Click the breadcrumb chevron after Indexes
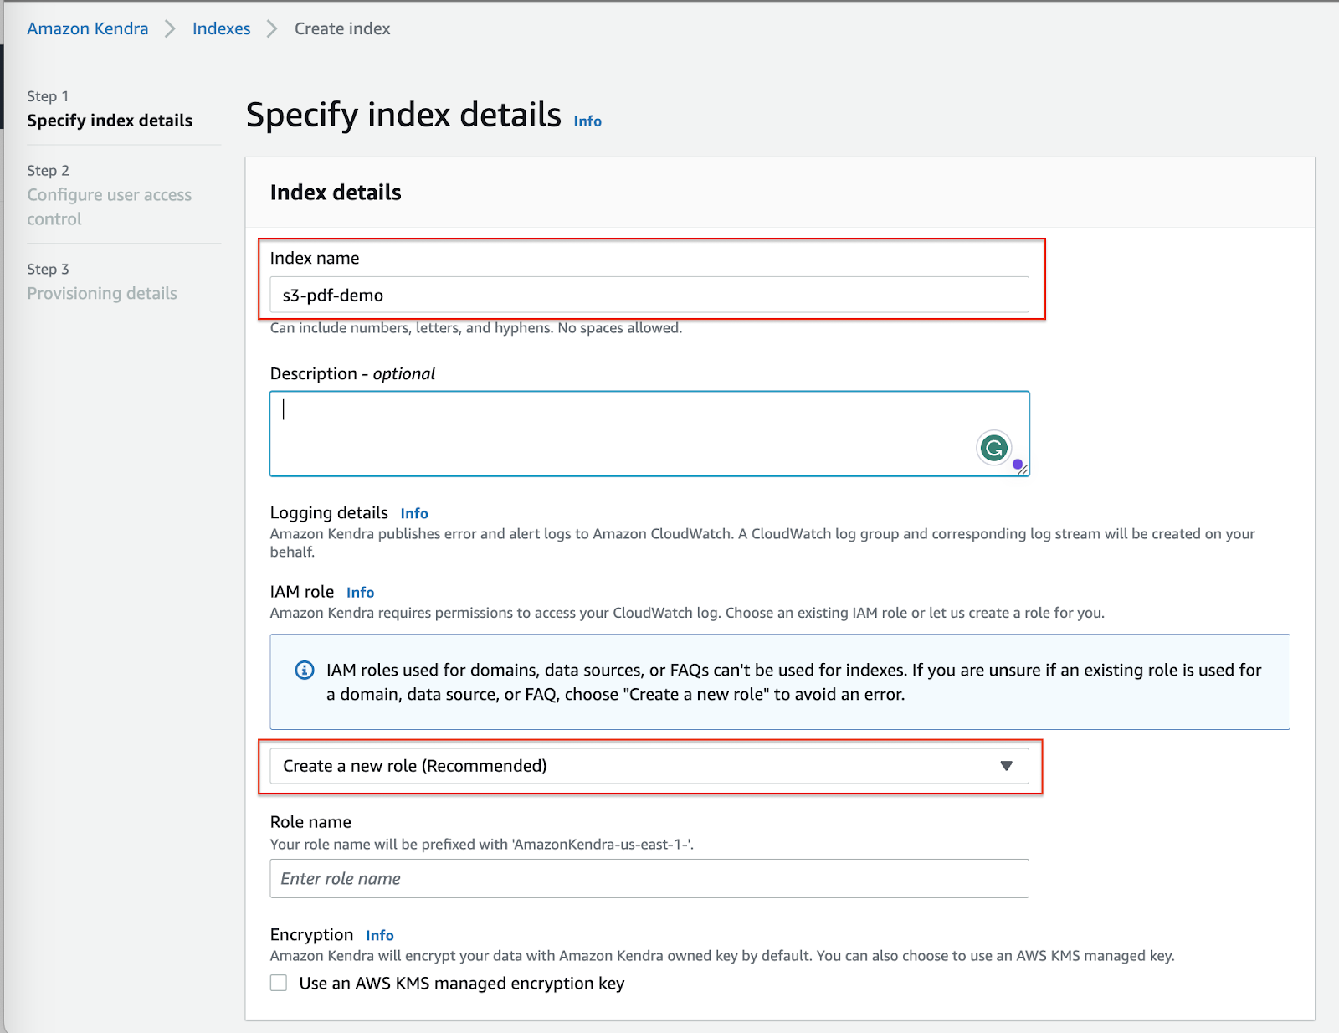The image size is (1339, 1033). click(x=272, y=28)
